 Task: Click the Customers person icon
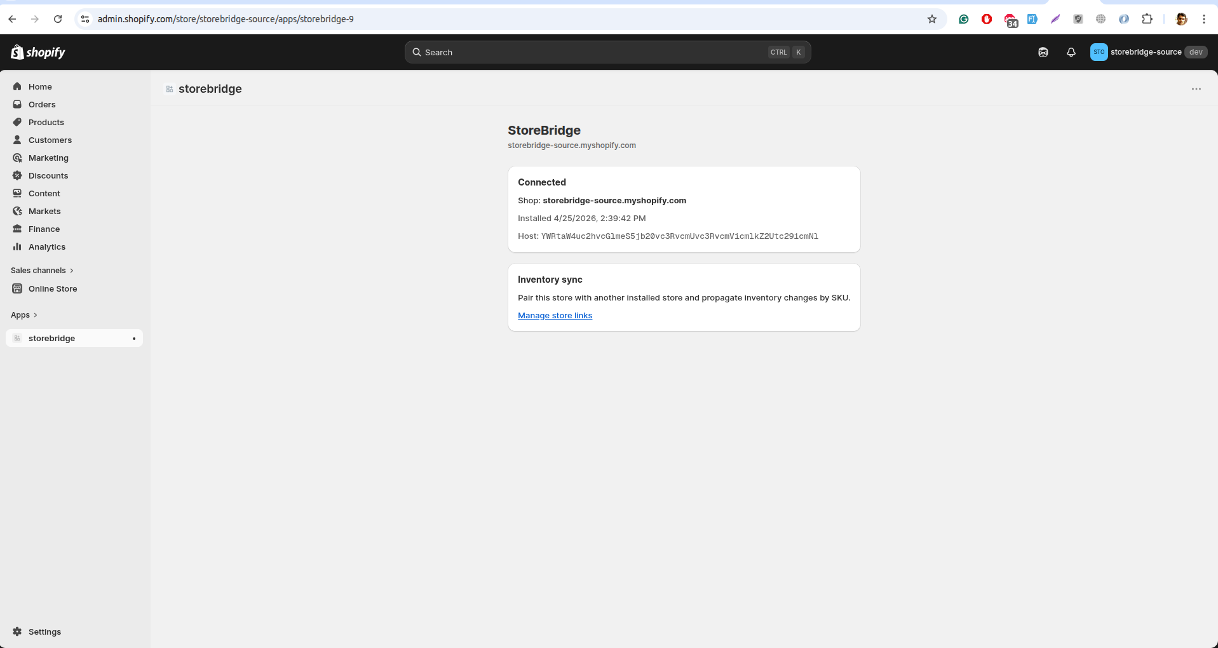coord(17,140)
